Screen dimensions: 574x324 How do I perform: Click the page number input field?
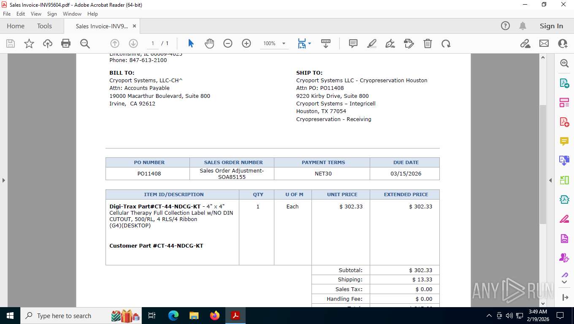[153, 43]
